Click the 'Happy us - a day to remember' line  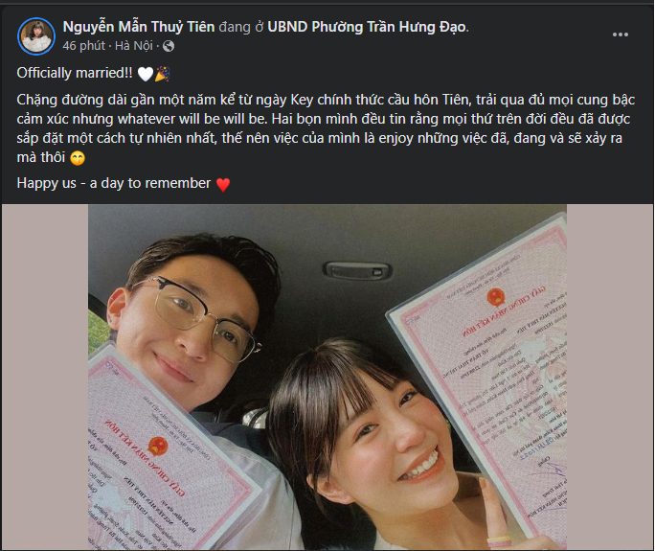tap(114, 183)
